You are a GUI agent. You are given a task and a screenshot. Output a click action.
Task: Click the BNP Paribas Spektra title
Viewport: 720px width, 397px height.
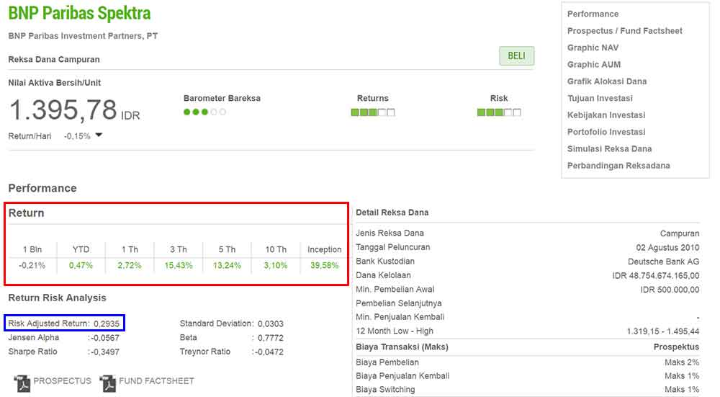[79, 14]
